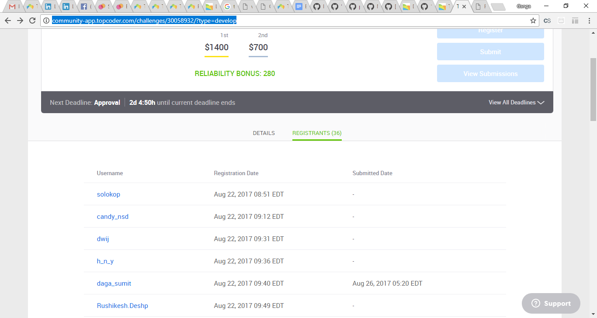Click registration date Aug 22, 2017 09:49 EDT

click(x=249, y=306)
